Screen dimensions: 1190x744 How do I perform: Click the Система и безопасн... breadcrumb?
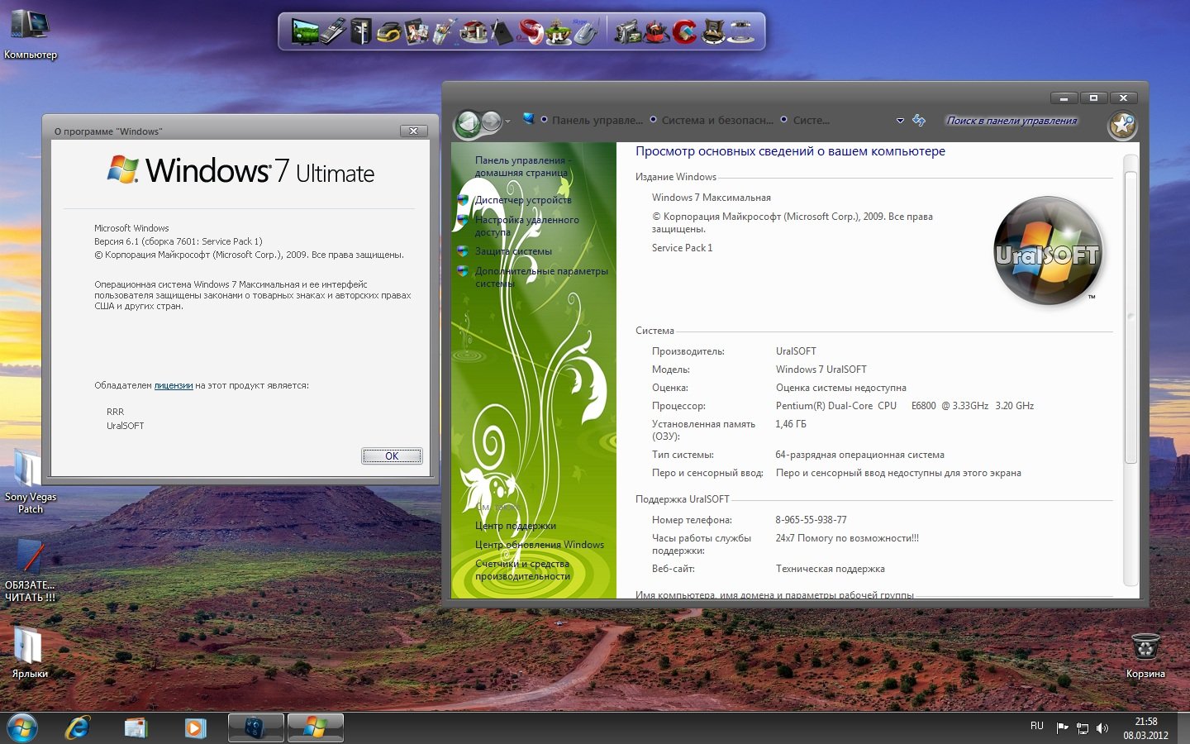pos(717,121)
